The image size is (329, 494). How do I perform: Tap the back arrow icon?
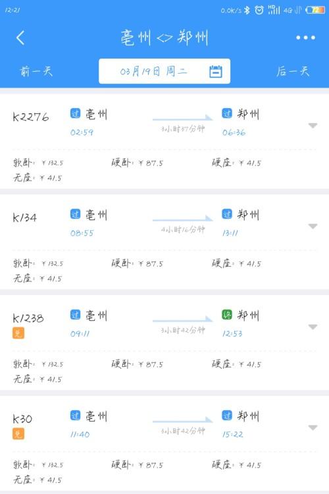[x=20, y=38]
